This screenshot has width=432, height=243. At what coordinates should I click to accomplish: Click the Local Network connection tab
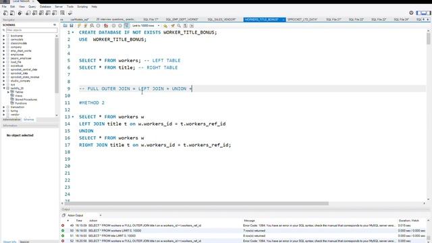(22, 1)
